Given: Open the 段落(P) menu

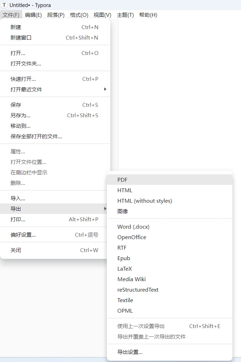Looking at the screenshot, I should point(56,15).
